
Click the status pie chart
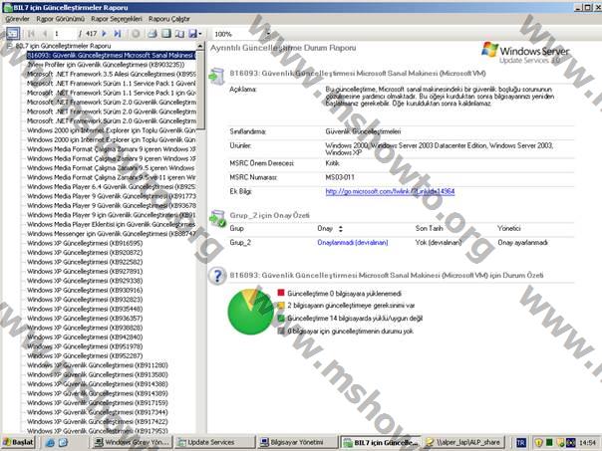coord(251,312)
